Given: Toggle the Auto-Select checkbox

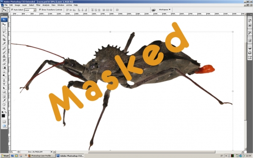Looking at the screenshot, I should (12, 10).
